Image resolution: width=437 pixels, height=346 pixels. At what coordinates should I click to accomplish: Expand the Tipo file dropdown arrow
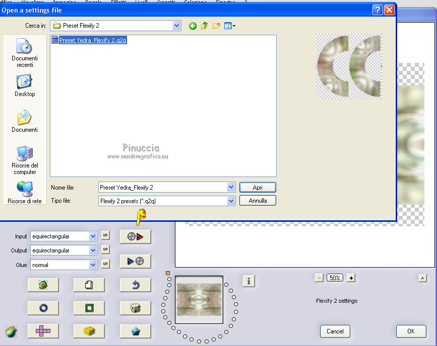point(231,201)
